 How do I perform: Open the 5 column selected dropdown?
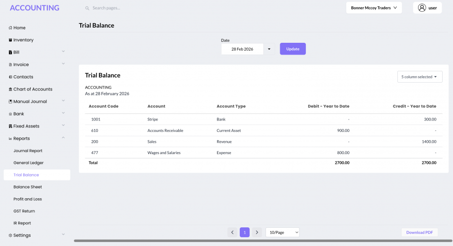(420, 77)
